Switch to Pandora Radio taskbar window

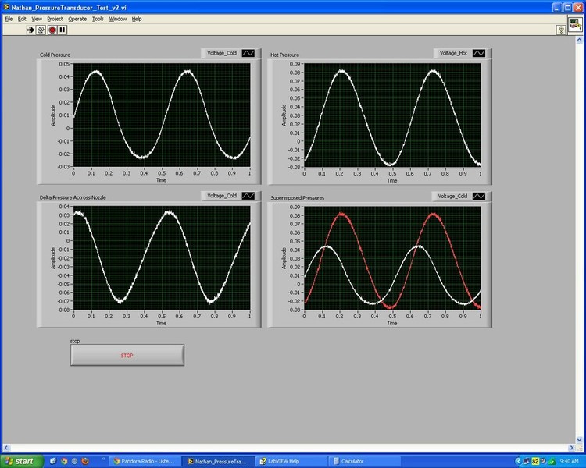(x=143, y=461)
